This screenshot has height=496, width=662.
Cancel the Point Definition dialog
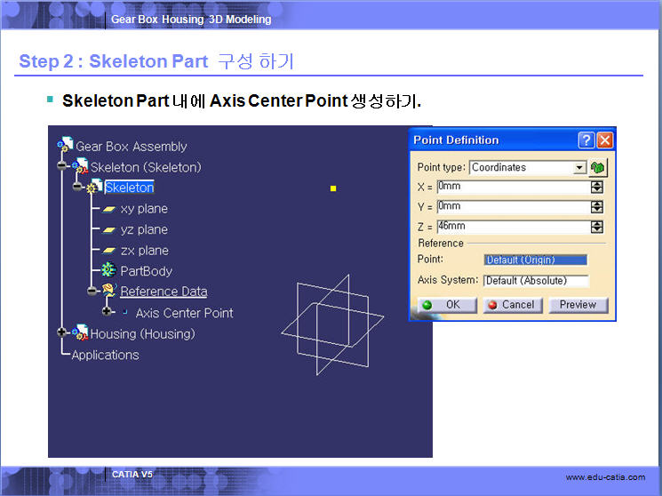[x=511, y=305]
